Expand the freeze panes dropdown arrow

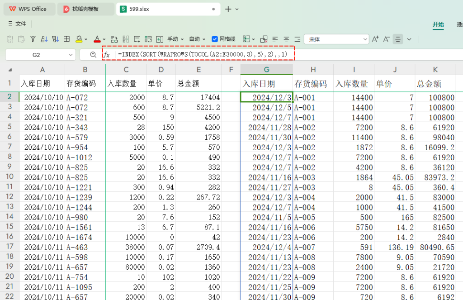pyautogui.click(x=254, y=39)
